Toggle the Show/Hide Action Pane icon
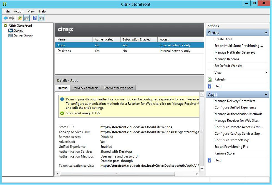The height and width of the screenshot is (185, 272). 41,18
